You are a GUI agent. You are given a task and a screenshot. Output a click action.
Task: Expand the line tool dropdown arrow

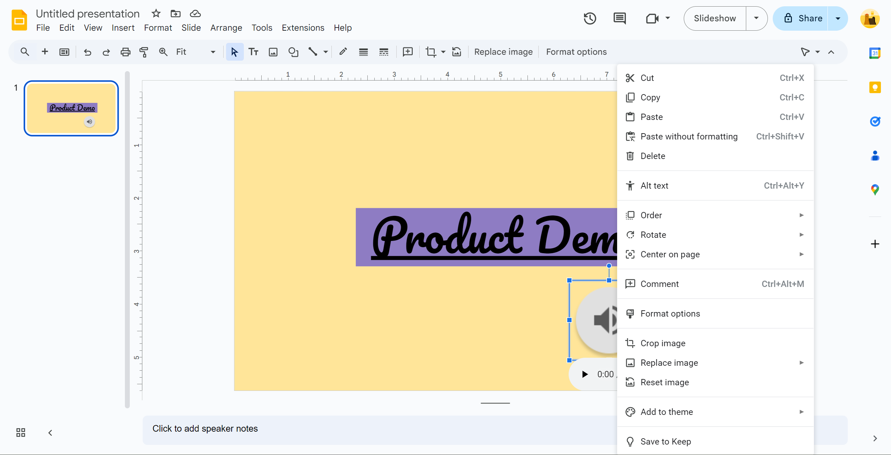pyautogui.click(x=325, y=52)
